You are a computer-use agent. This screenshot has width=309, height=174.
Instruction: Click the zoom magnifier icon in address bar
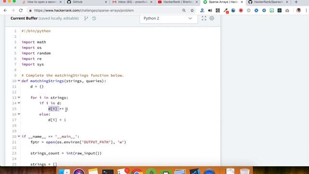point(184,11)
